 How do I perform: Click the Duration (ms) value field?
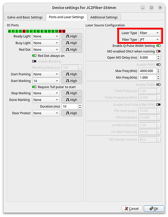[70, 106]
